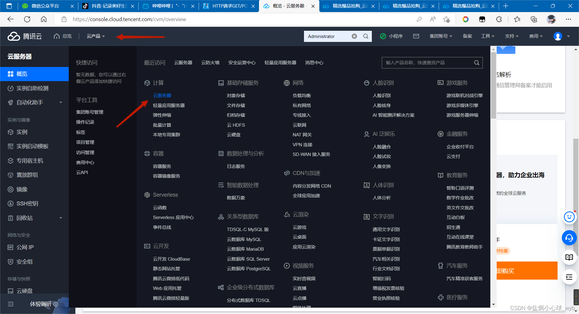
Task: Click the Tencent Cloud logo
Action: [25, 36]
